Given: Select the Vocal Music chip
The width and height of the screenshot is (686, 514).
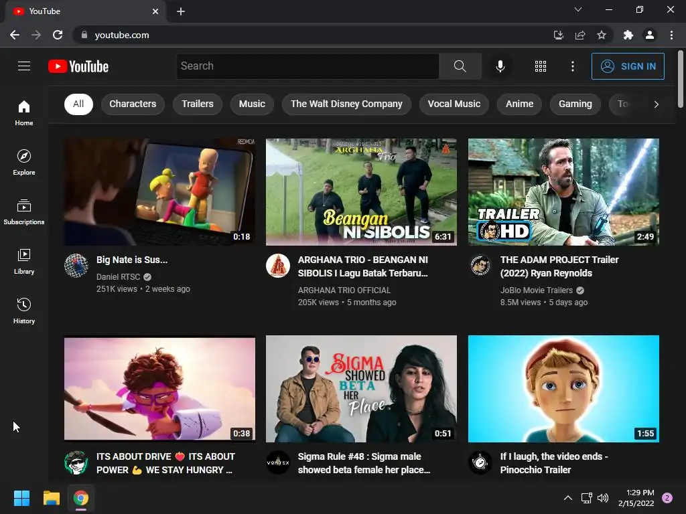Looking at the screenshot, I should [454, 104].
